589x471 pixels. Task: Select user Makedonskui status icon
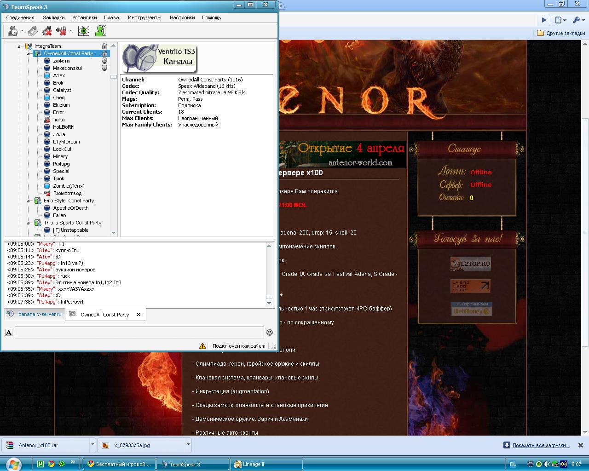[47, 68]
